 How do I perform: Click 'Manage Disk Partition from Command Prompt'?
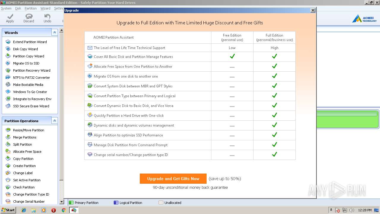click(131, 145)
